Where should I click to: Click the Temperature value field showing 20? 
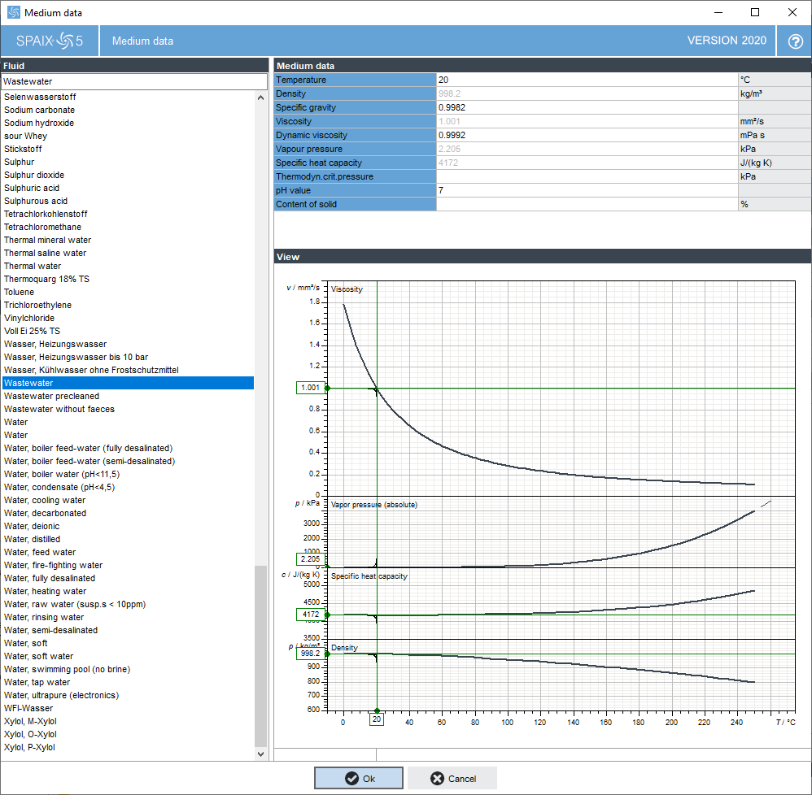[x=587, y=80]
